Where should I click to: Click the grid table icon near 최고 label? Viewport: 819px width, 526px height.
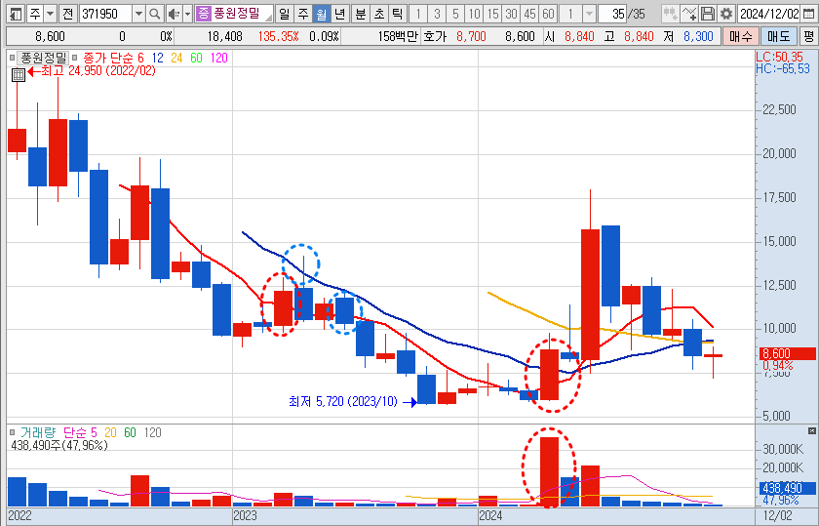coord(19,75)
